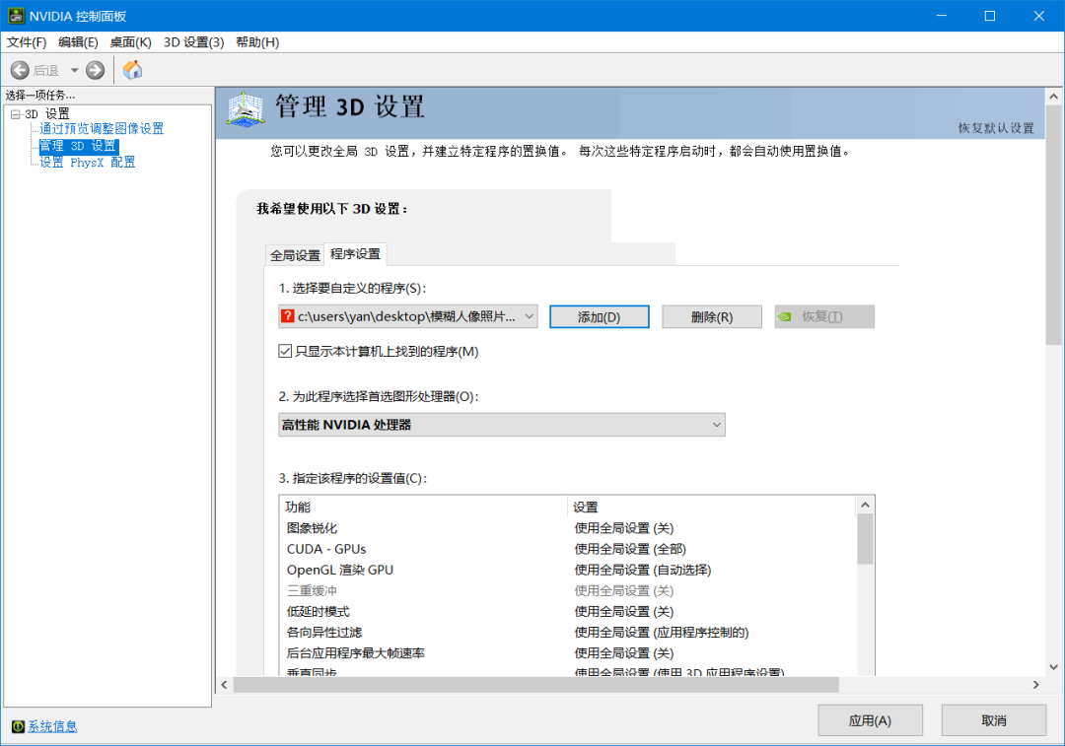Screen dimensions: 1065x746
Task: Open the program selection dropdown
Action: click(408, 316)
